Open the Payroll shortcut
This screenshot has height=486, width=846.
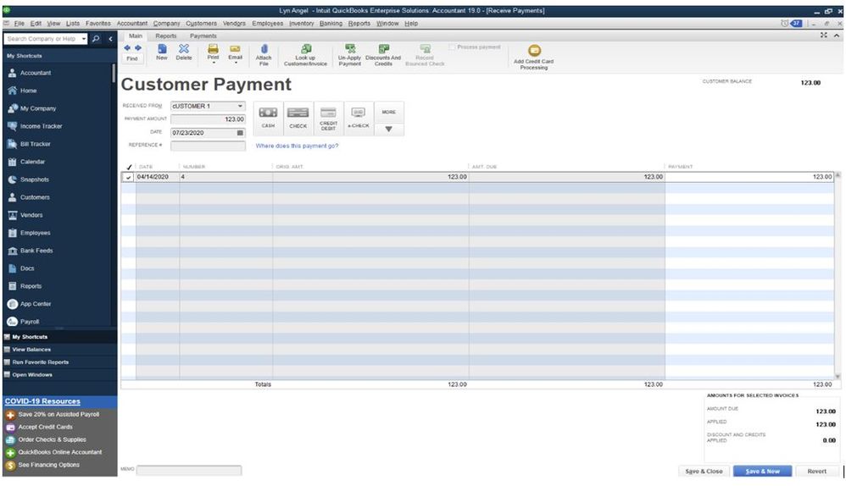[x=23, y=322]
